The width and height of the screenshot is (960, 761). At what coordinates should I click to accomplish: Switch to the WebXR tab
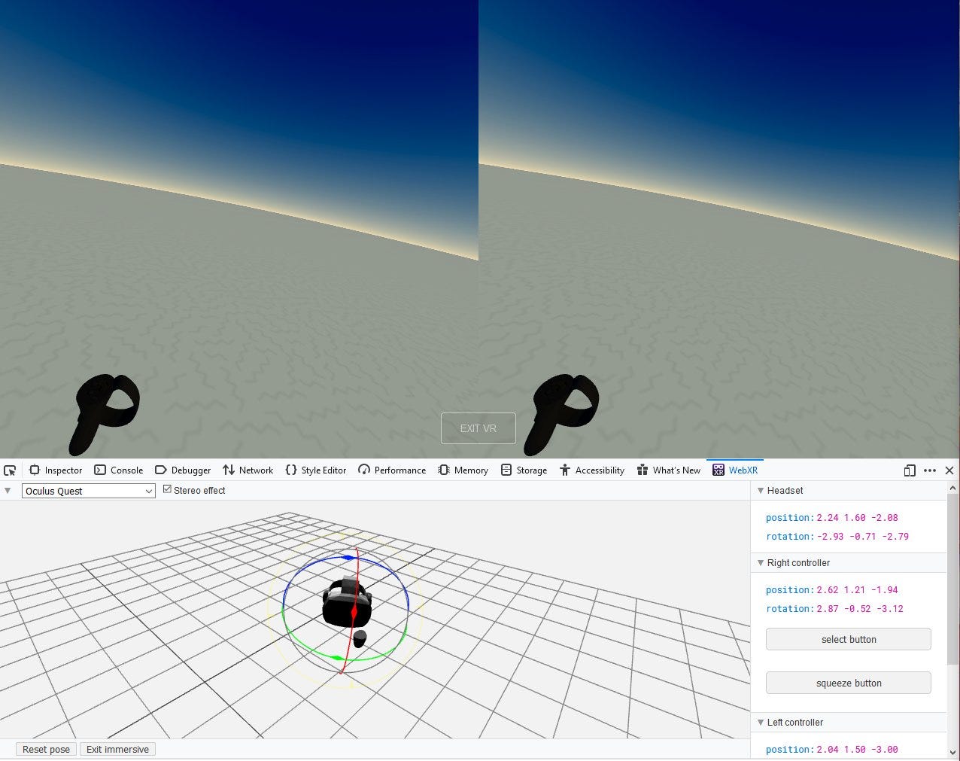[x=735, y=470]
